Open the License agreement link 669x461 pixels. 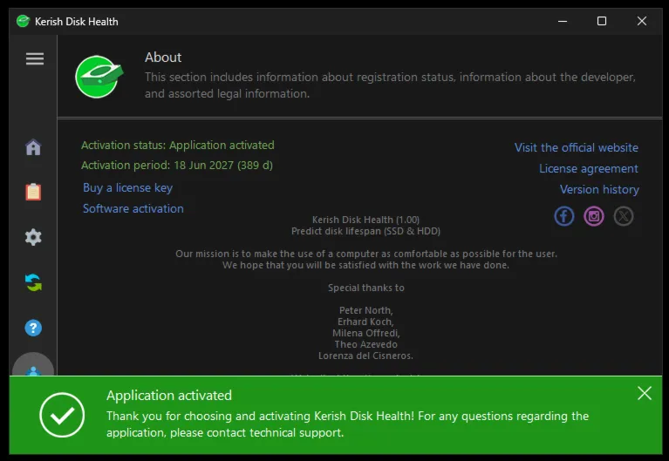coord(589,168)
